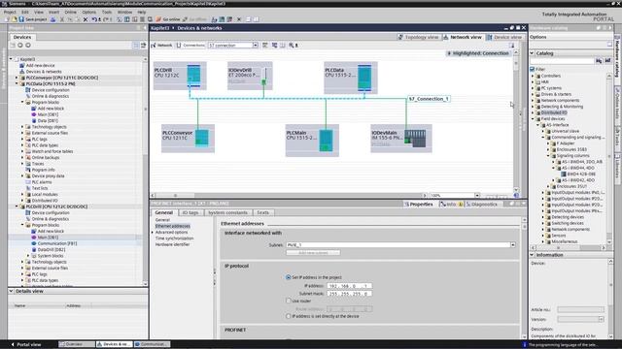This screenshot has width=622, height=349.
Task: Open the S7 connection type dropdown
Action: tap(255, 46)
